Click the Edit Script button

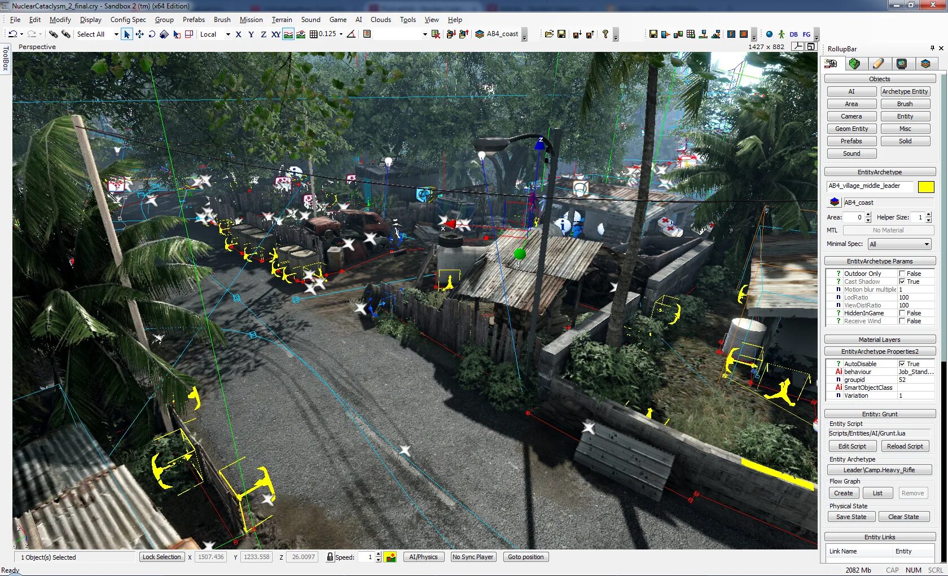(x=852, y=446)
